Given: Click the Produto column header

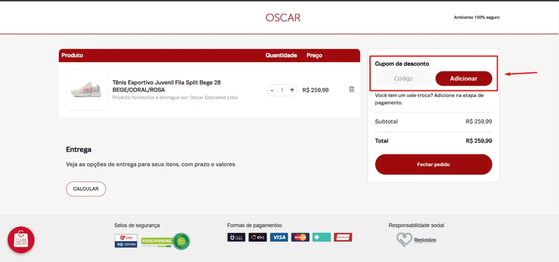Looking at the screenshot, I should coord(72,56).
